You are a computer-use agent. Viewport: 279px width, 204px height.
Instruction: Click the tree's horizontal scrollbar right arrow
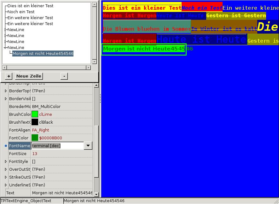[x=88, y=67]
